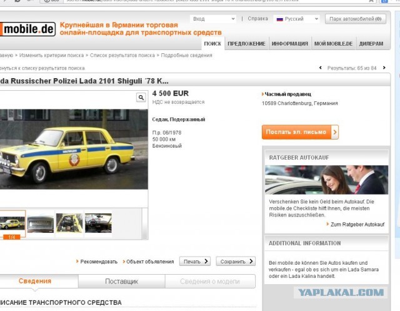Click the Седан, Подержанный text
Image resolution: width=400 pixels, height=311 pixels.
pos(179,120)
